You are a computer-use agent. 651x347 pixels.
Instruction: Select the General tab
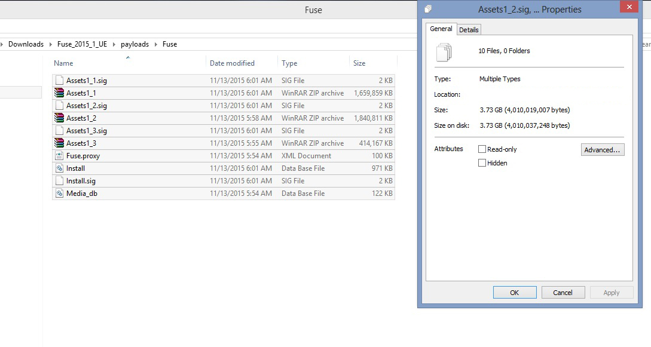(441, 29)
